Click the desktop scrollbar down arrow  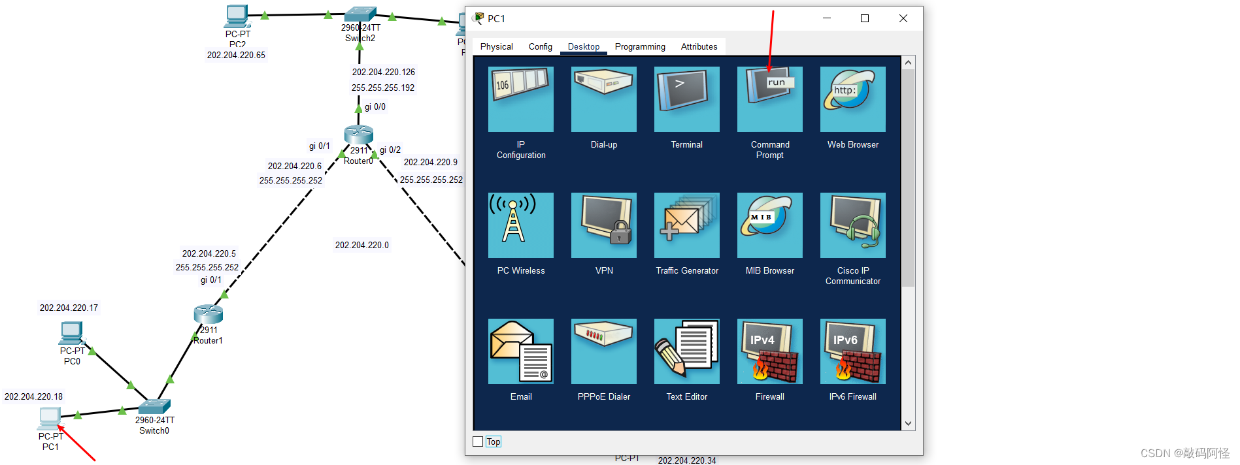coord(908,423)
